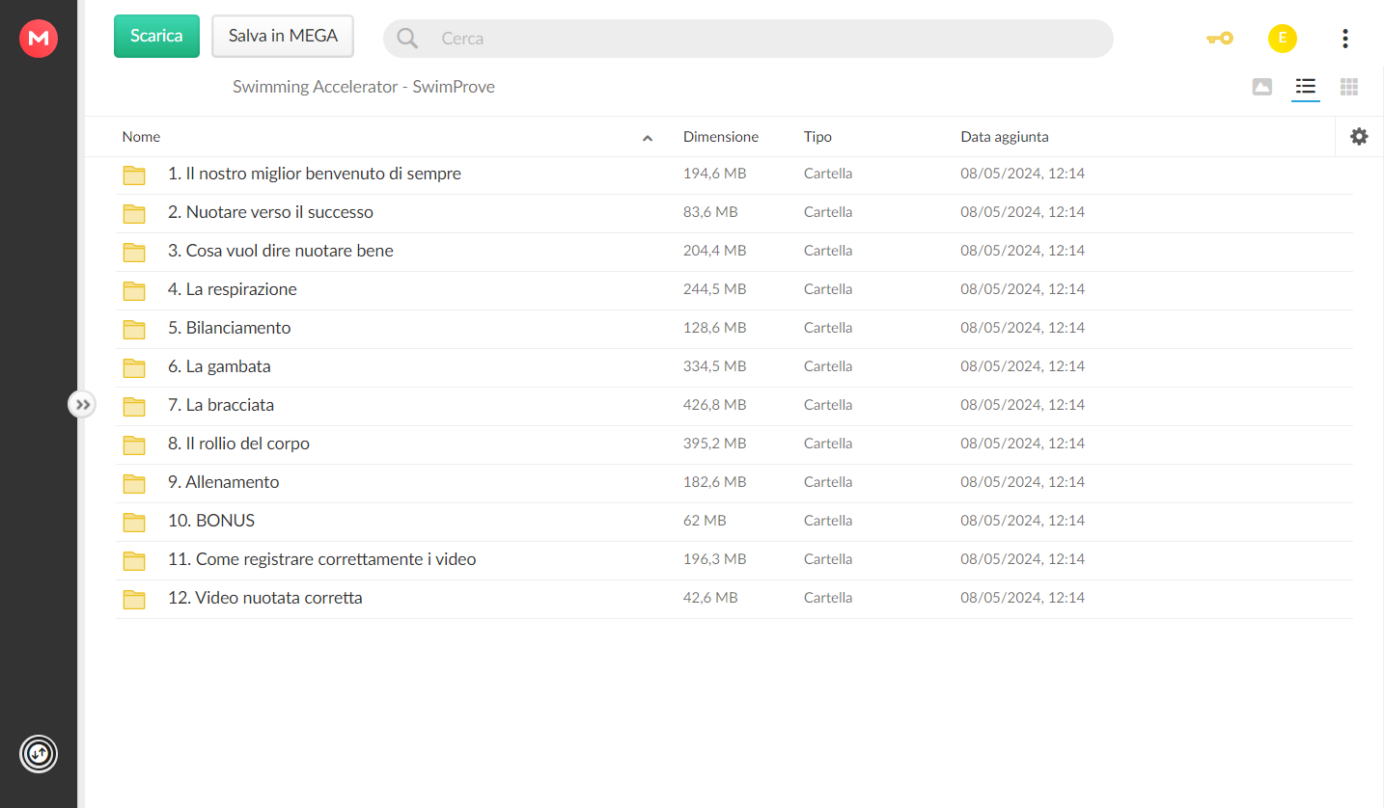Click the 204,4 MB size value
The image size is (1384, 808).
tap(714, 251)
